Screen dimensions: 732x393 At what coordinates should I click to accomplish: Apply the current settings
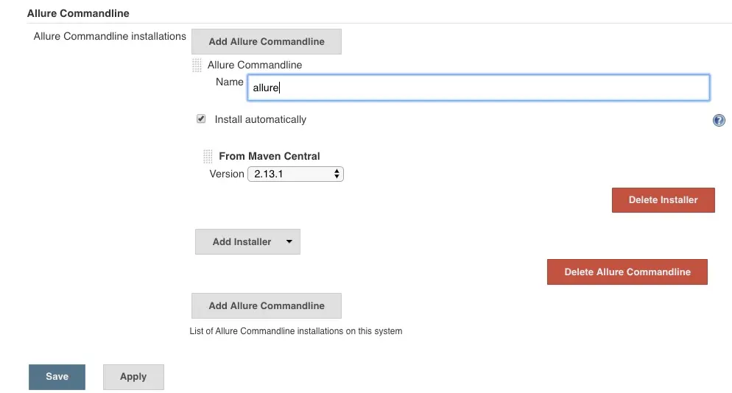pyautogui.click(x=133, y=377)
